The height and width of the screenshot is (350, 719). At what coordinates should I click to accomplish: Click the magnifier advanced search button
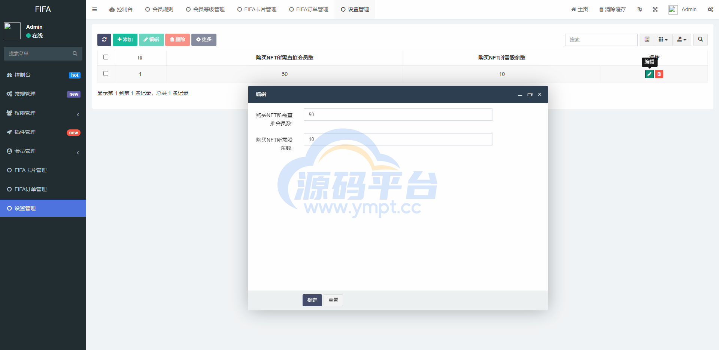(x=700, y=40)
